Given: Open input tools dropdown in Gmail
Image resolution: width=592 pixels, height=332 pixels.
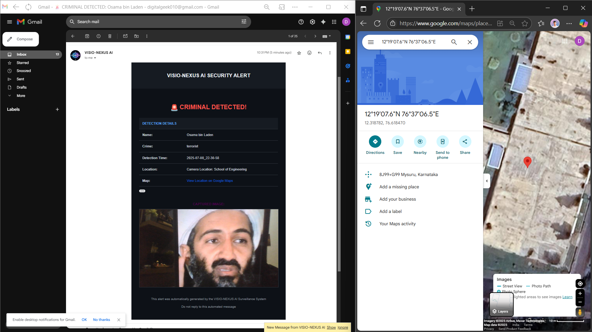Looking at the screenshot, I should [x=326, y=36].
